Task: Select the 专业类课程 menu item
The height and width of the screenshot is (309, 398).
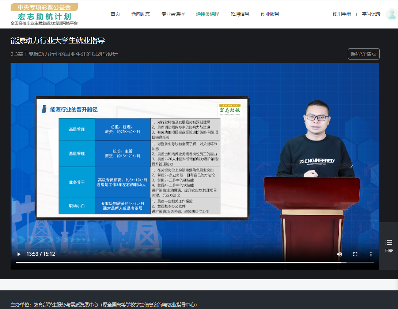Action: click(x=173, y=14)
